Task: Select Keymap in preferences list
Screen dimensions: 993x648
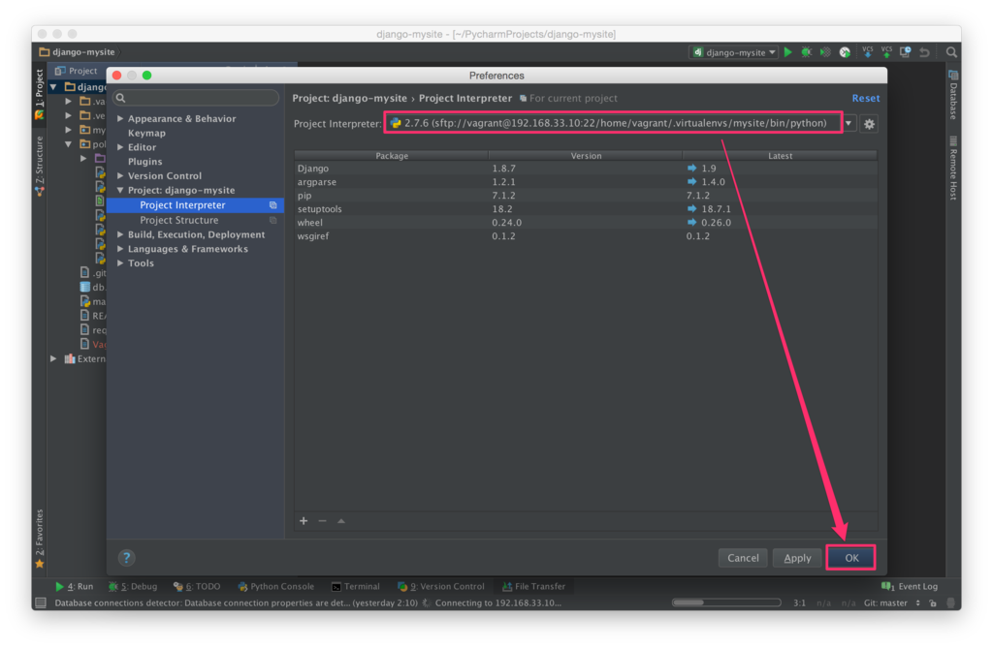Action: coord(147,133)
